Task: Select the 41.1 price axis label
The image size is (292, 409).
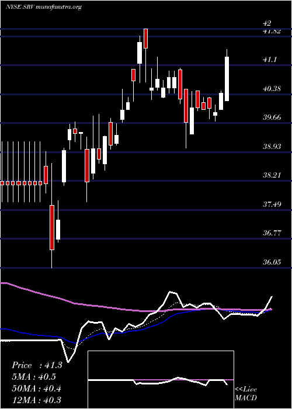Action: (270, 60)
